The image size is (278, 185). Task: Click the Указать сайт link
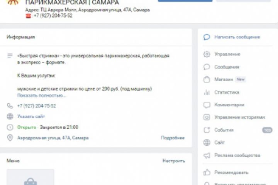(x=31, y=116)
